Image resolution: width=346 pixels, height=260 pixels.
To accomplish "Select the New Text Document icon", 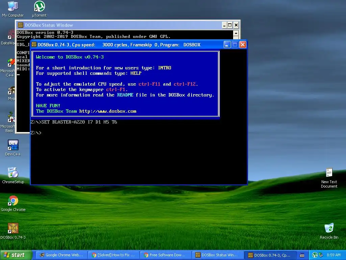I will [329, 178].
